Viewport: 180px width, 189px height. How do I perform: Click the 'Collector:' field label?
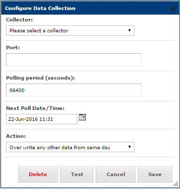click(x=19, y=20)
